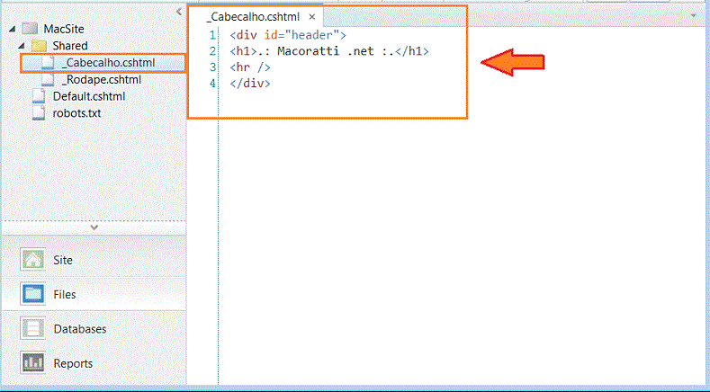Click the Reports chart icon
The image size is (710, 392).
(x=32, y=363)
